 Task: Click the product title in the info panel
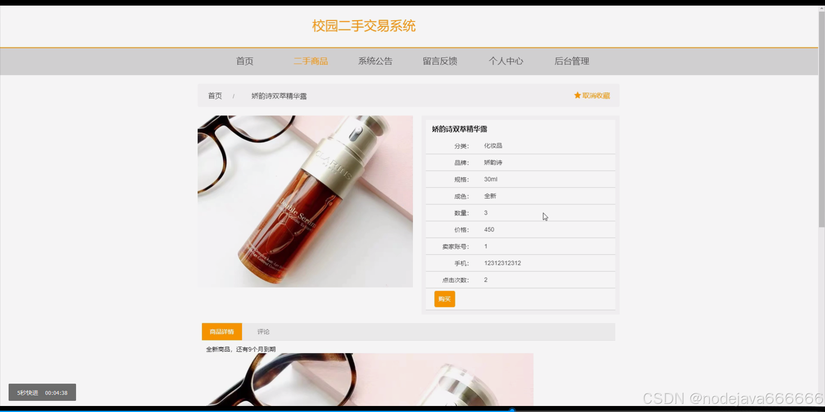460,129
